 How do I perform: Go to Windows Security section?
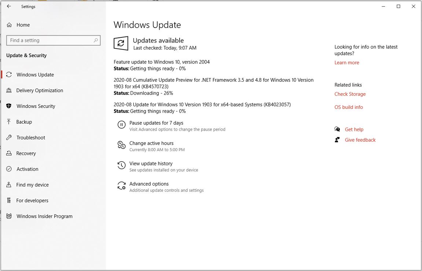pos(36,106)
